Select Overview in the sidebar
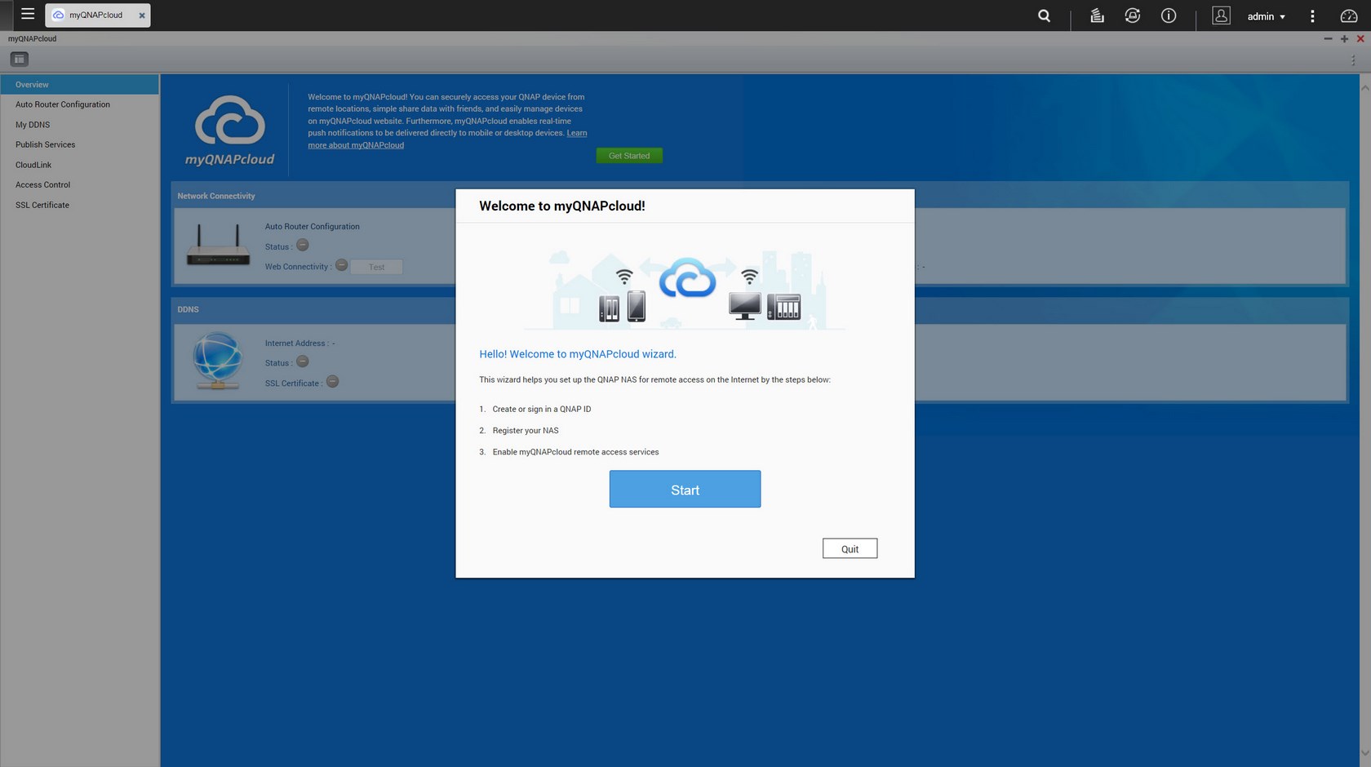Viewport: 1371px width, 767px height. pyautogui.click(x=79, y=84)
